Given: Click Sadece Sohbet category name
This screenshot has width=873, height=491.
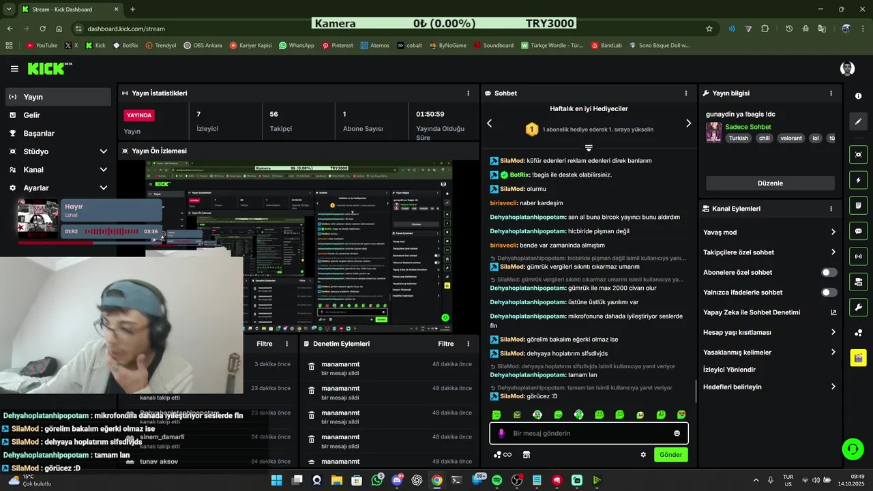Looking at the screenshot, I should (x=748, y=127).
